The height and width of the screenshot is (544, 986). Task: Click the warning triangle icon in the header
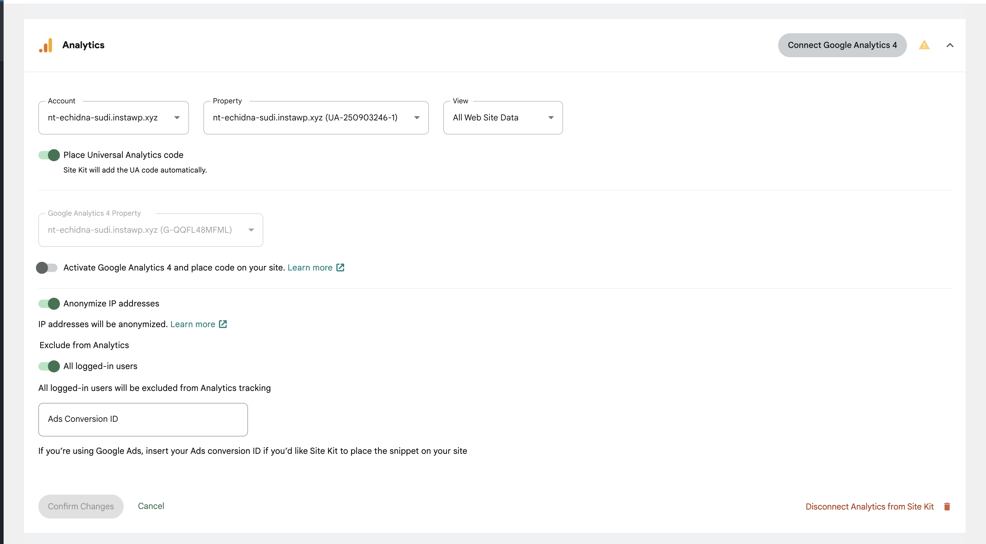(x=924, y=45)
